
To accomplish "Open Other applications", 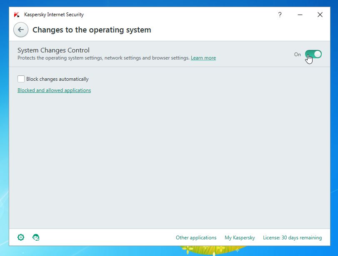I will pos(196,238).
